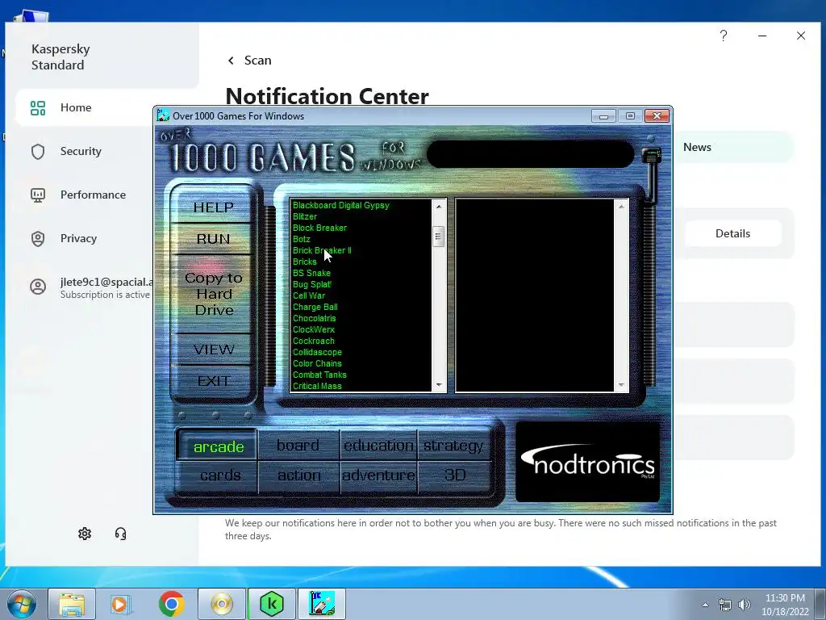This screenshot has width=826, height=620.
Task: Open Kaspersky support headset icon
Action: [121, 534]
